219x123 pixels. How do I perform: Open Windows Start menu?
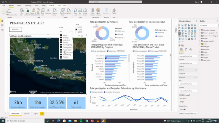[x=3, y=121]
